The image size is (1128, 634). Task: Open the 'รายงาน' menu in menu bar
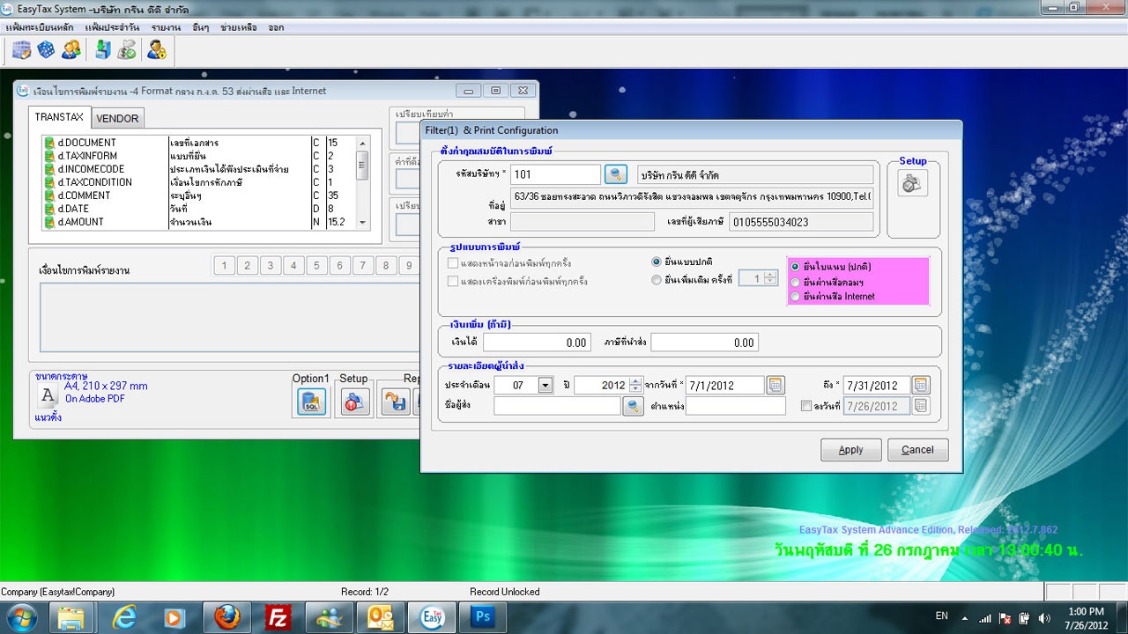coord(165,27)
